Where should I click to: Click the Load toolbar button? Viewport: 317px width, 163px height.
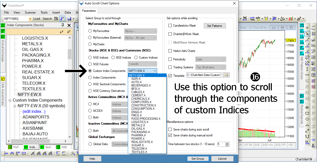pos(37,19)
